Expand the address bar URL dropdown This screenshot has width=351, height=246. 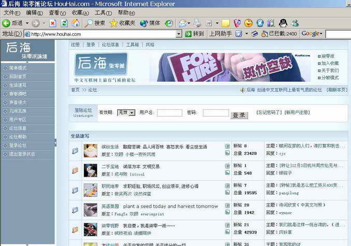point(179,34)
